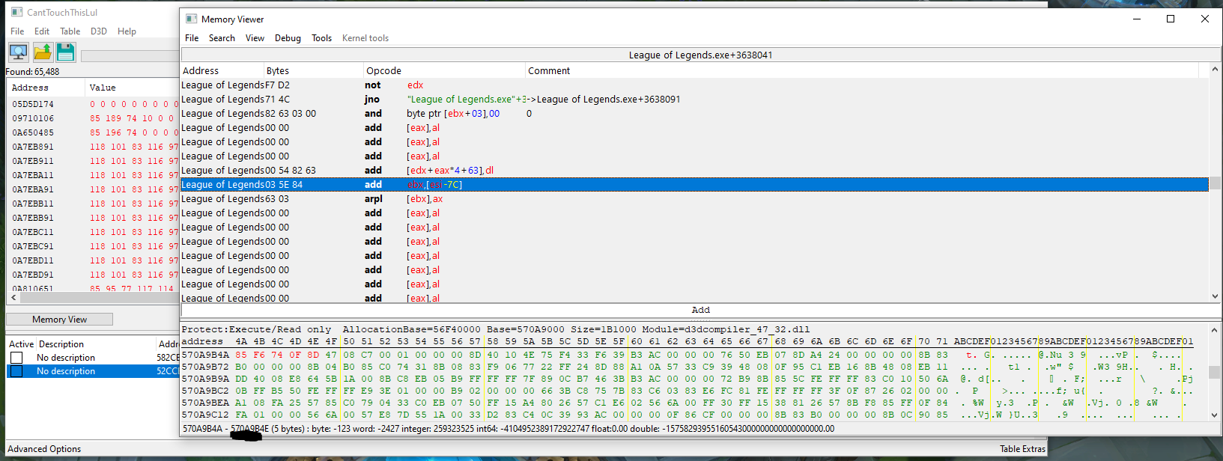
Task: Select the 'not edx' instruction row
Action: [694, 85]
